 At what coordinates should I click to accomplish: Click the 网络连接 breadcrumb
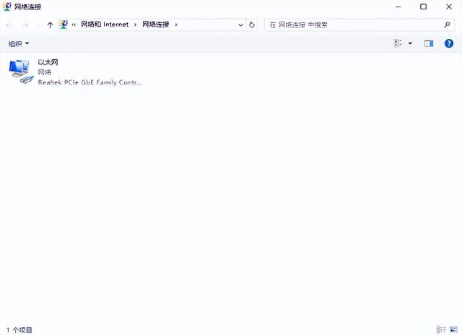coord(156,25)
